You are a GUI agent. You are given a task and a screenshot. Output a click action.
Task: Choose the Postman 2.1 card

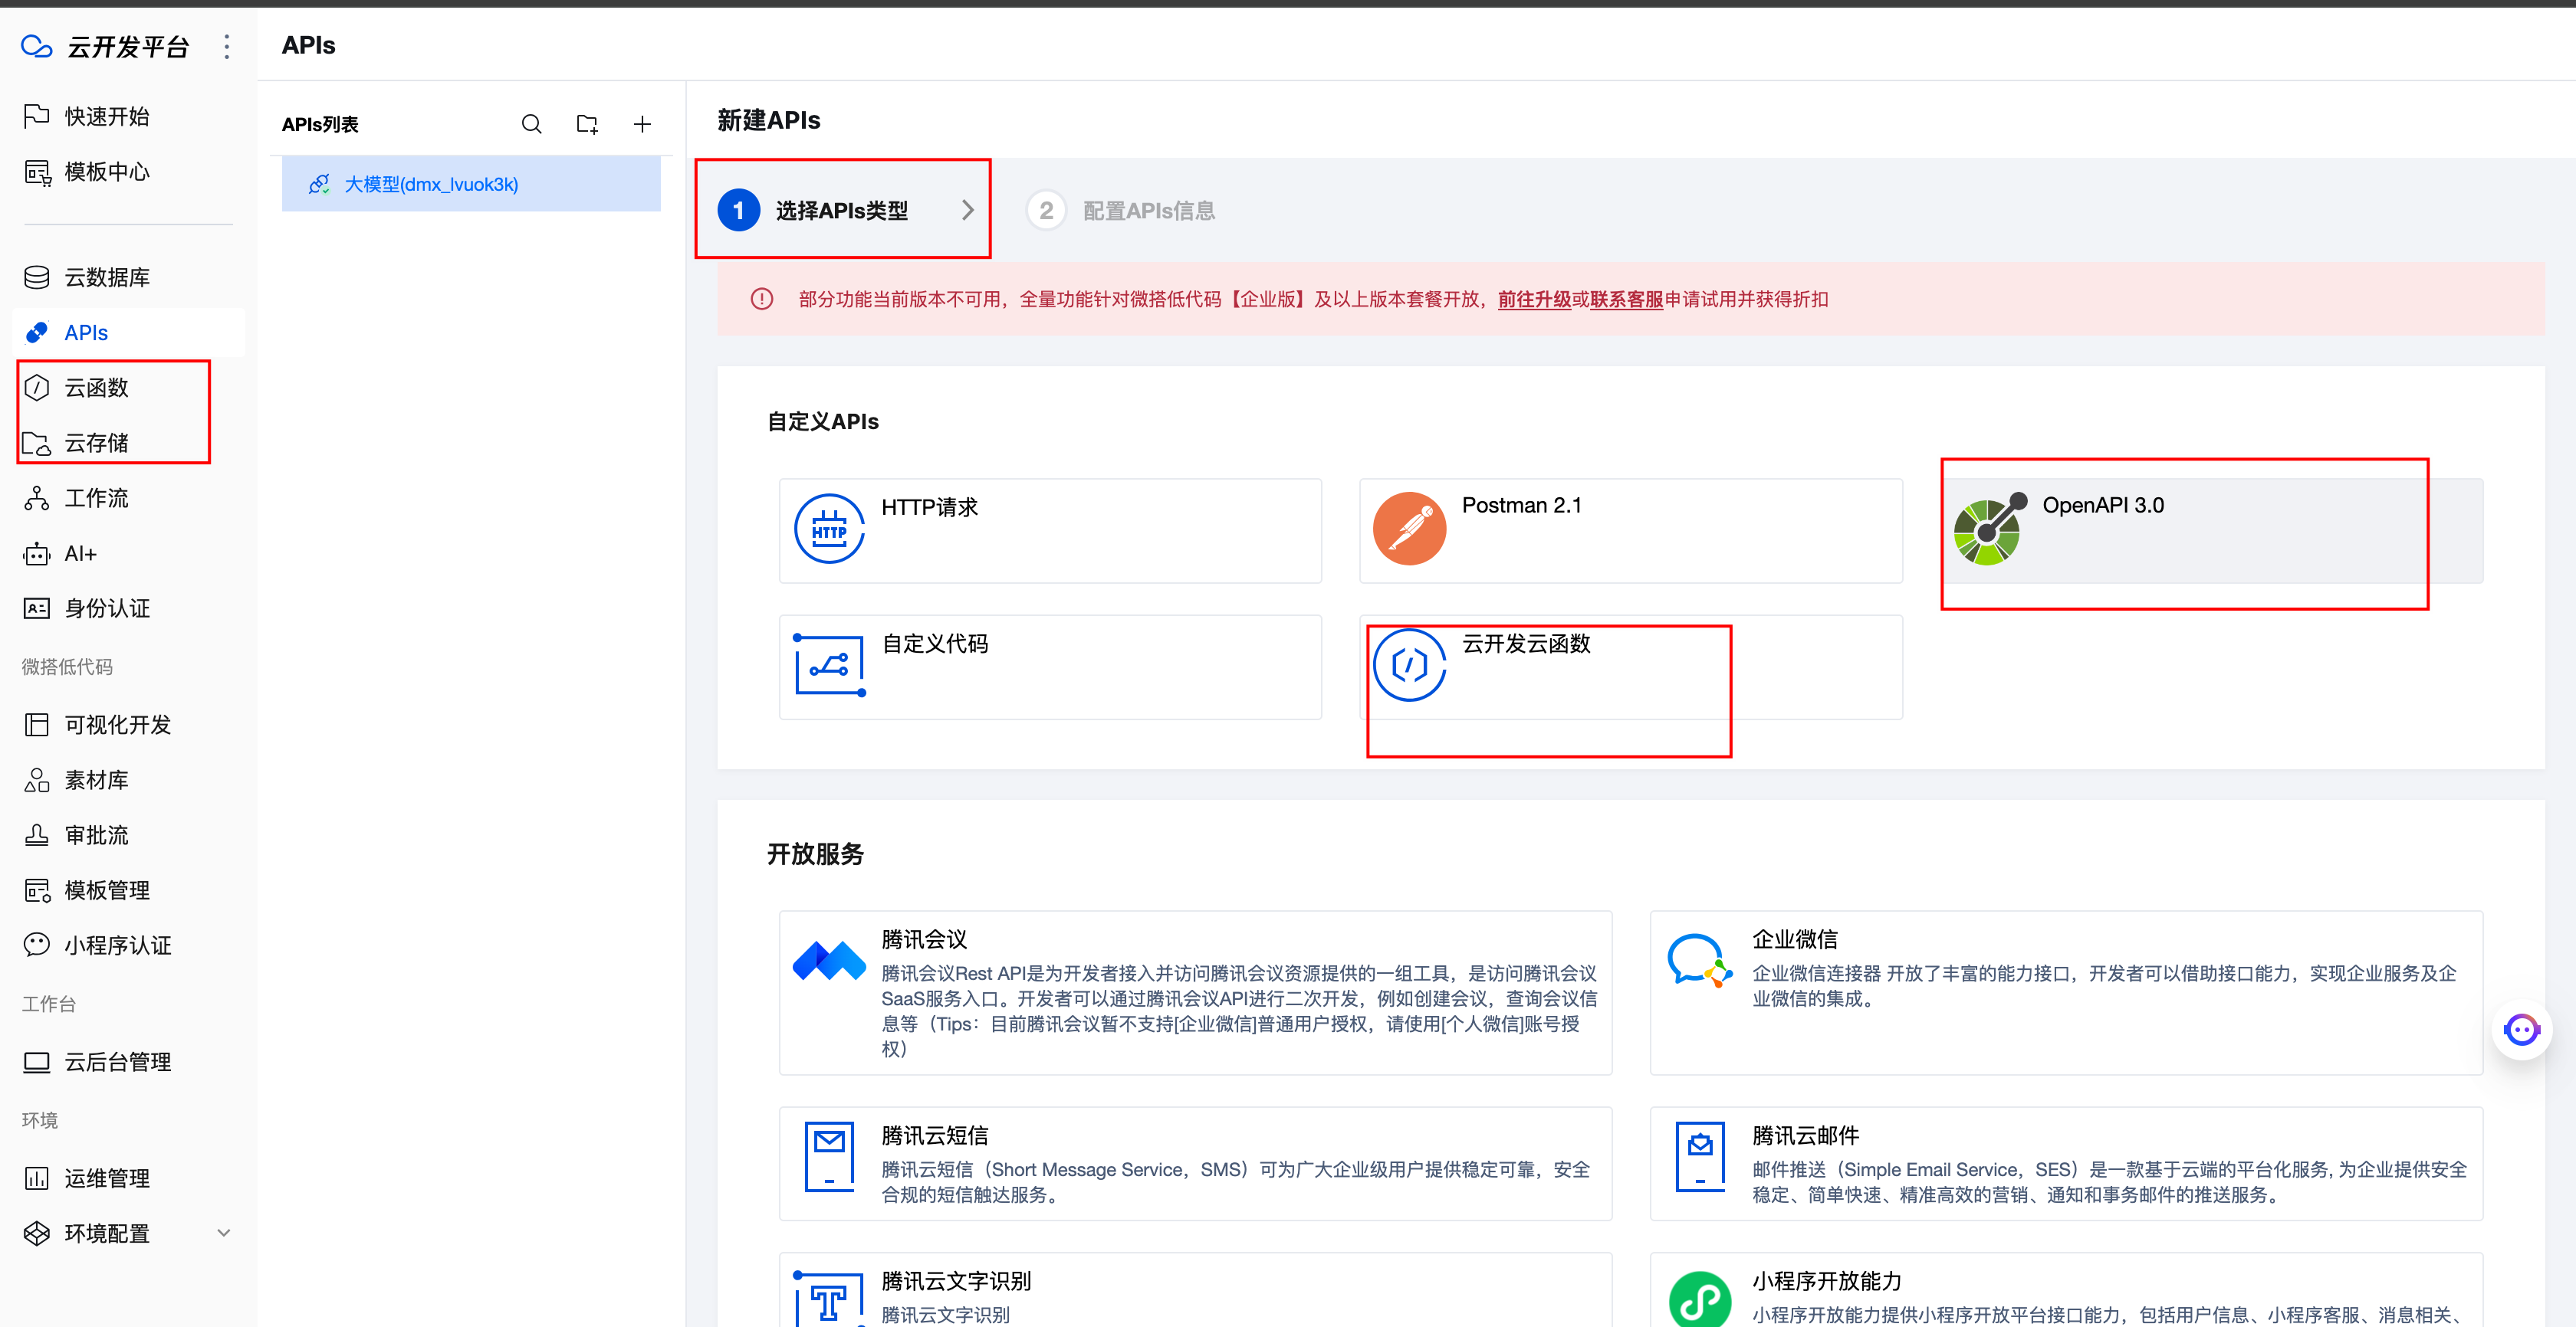1631,531
